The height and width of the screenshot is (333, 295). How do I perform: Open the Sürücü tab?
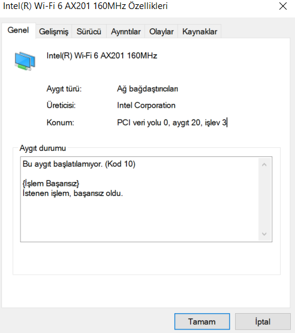89,32
